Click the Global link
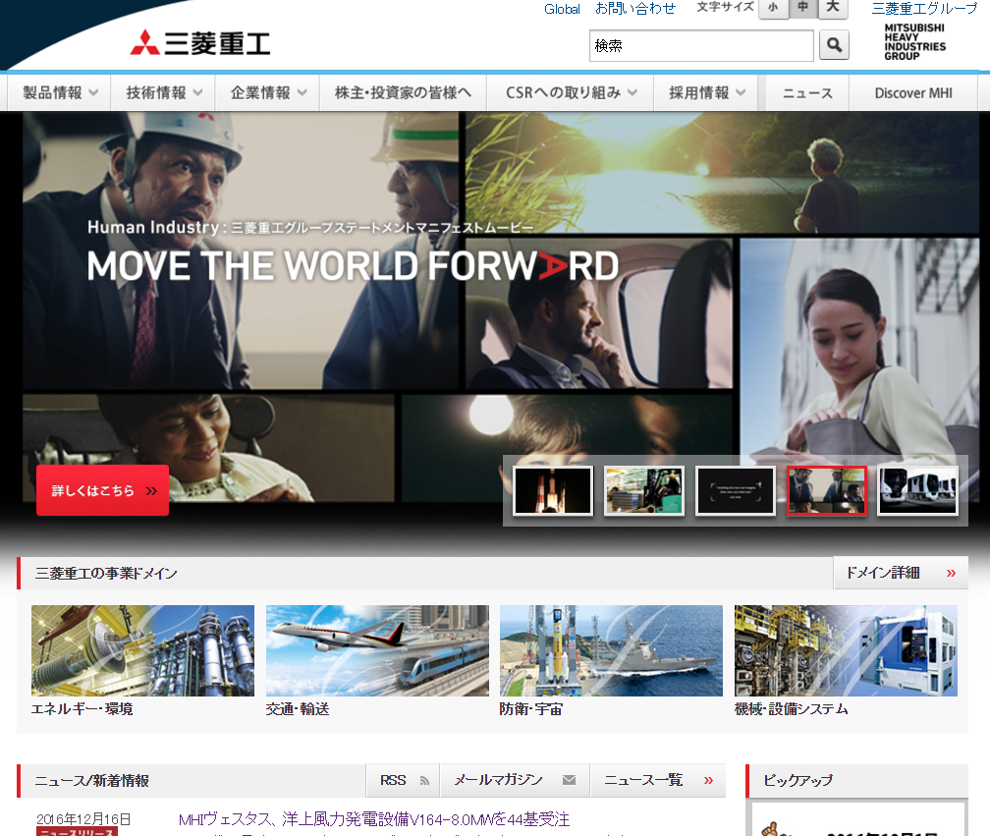This screenshot has height=836, width=990. 562,9
